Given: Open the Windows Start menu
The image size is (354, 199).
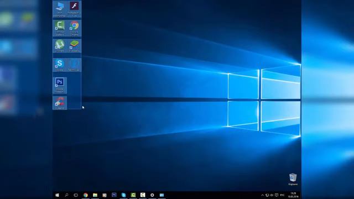Looking at the screenshot, I should point(57,195).
